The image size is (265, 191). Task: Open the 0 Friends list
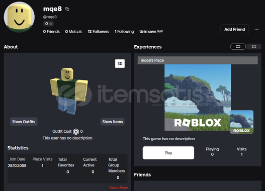pos(51,32)
